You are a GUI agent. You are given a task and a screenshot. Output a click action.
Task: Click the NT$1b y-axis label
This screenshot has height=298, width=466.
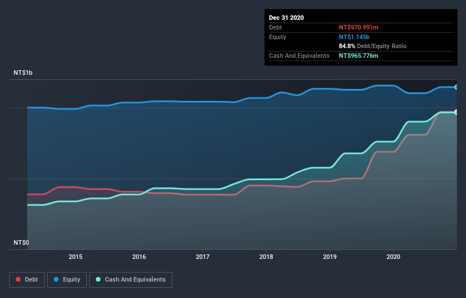23,73
